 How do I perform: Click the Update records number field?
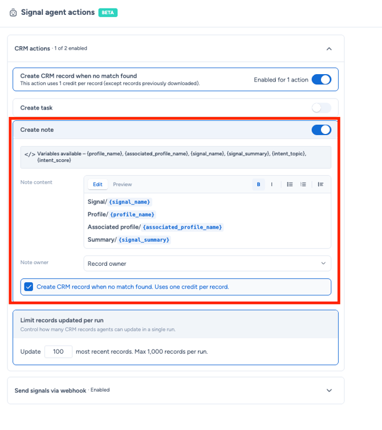tap(58, 351)
